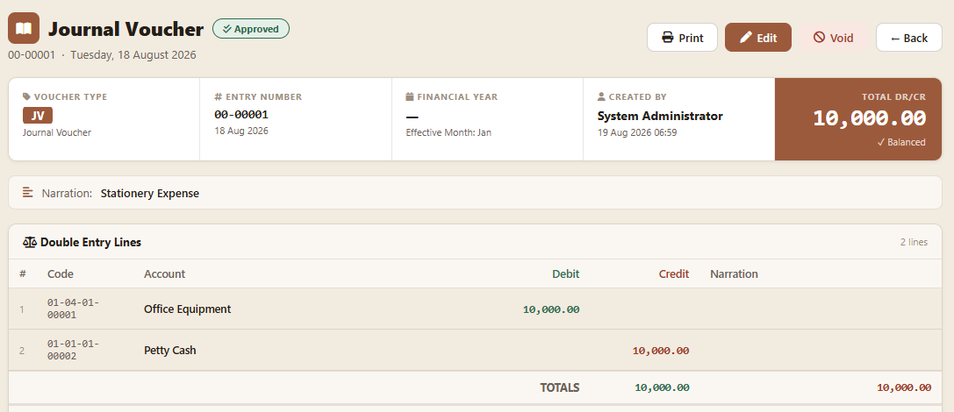Click account code 01-04-01-00001
954x412 pixels.
click(x=73, y=309)
